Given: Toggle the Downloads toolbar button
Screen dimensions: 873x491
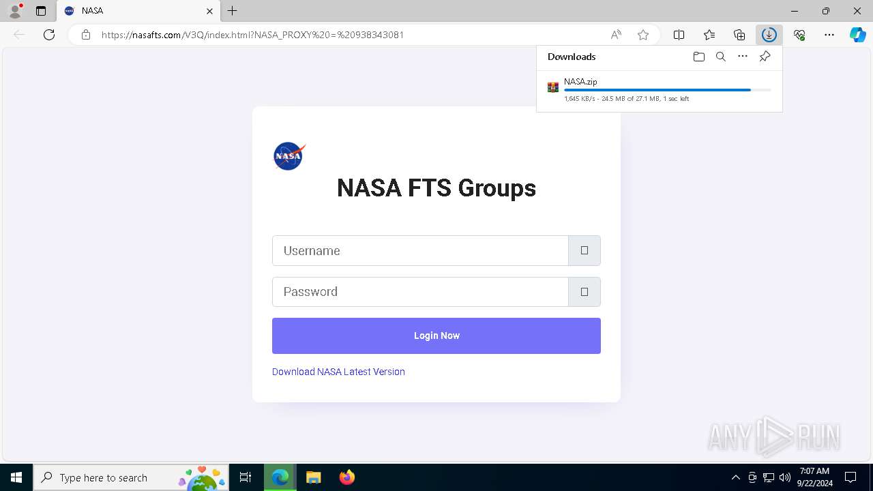Looking at the screenshot, I should point(769,35).
